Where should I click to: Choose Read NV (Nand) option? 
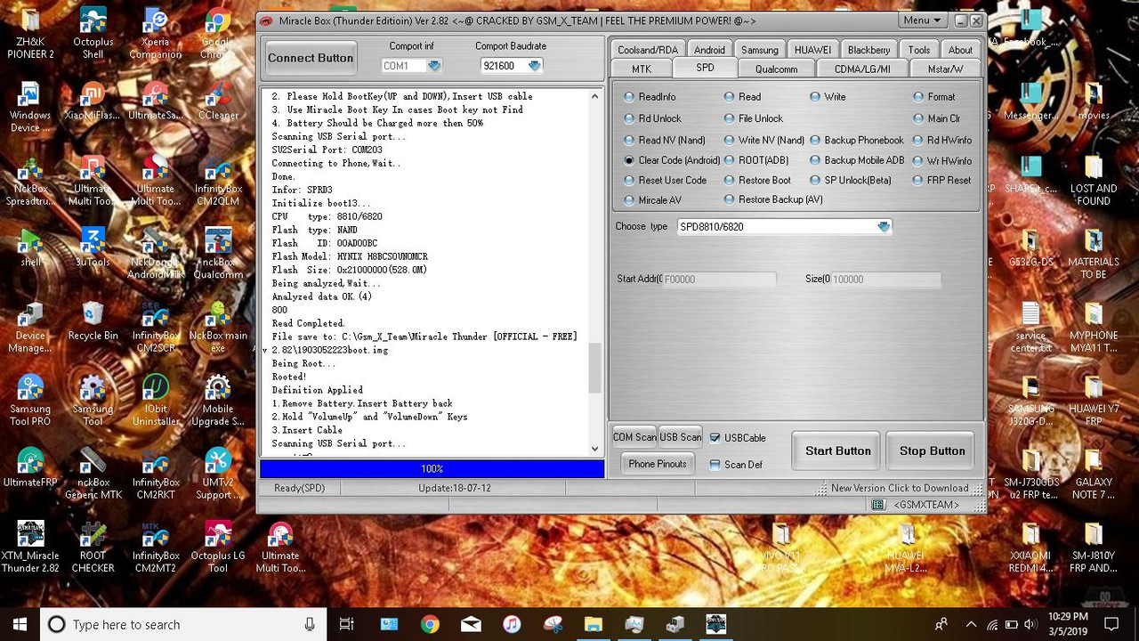click(664, 140)
